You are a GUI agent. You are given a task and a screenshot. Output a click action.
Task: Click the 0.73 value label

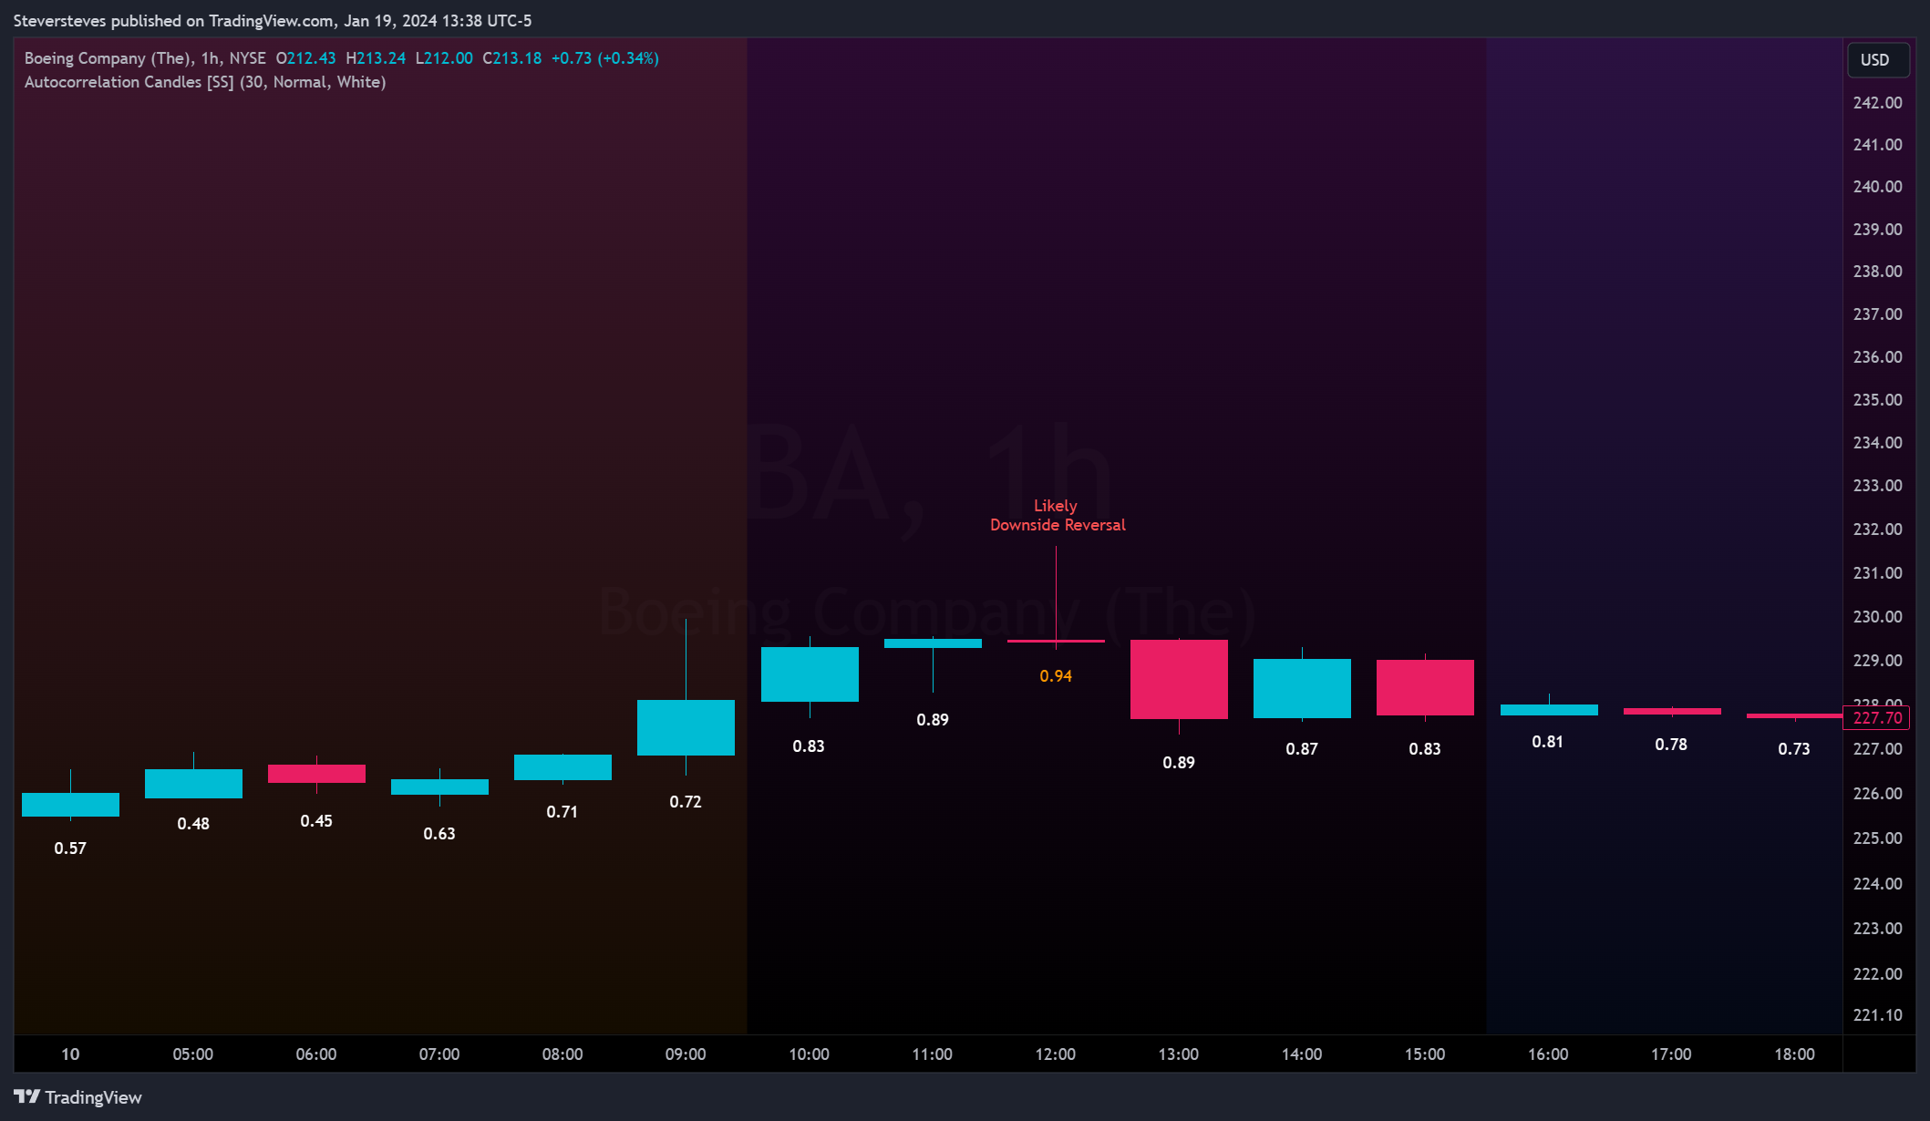pyautogui.click(x=1794, y=749)
